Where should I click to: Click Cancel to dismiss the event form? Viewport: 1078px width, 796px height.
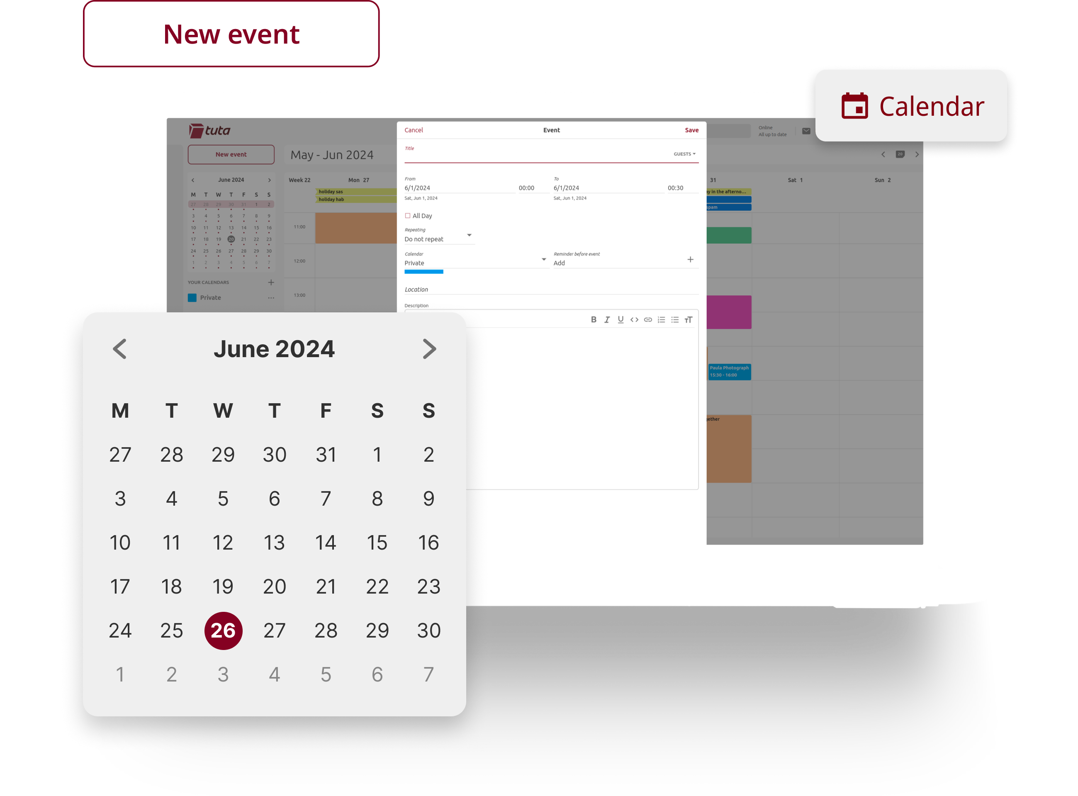click(x=414, y=130)
